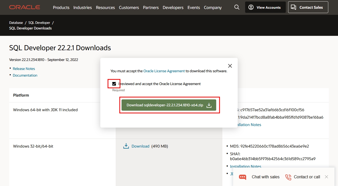The width and height of the screenshot is (338, 186).
Task: Open the Products menu
Action: click(61, 7)
